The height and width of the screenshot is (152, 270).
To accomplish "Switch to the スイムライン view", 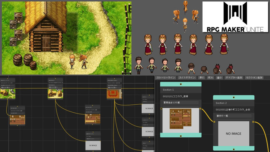I will pos(187,78).
